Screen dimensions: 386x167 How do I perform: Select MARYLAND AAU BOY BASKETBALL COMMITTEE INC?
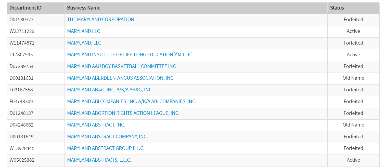pos(121,66)
